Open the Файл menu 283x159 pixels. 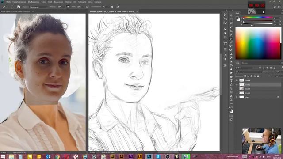(8, 2)
